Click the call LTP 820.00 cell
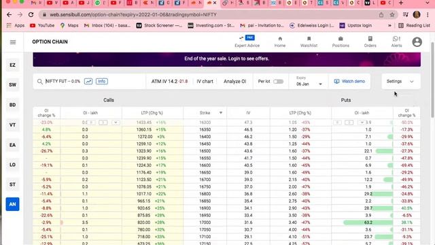The height and width of the screenshot is (245, 435). tap(152, 223)
